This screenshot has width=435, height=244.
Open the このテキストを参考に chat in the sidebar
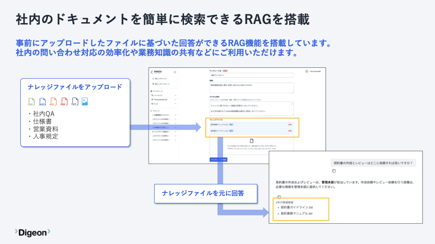161,136
